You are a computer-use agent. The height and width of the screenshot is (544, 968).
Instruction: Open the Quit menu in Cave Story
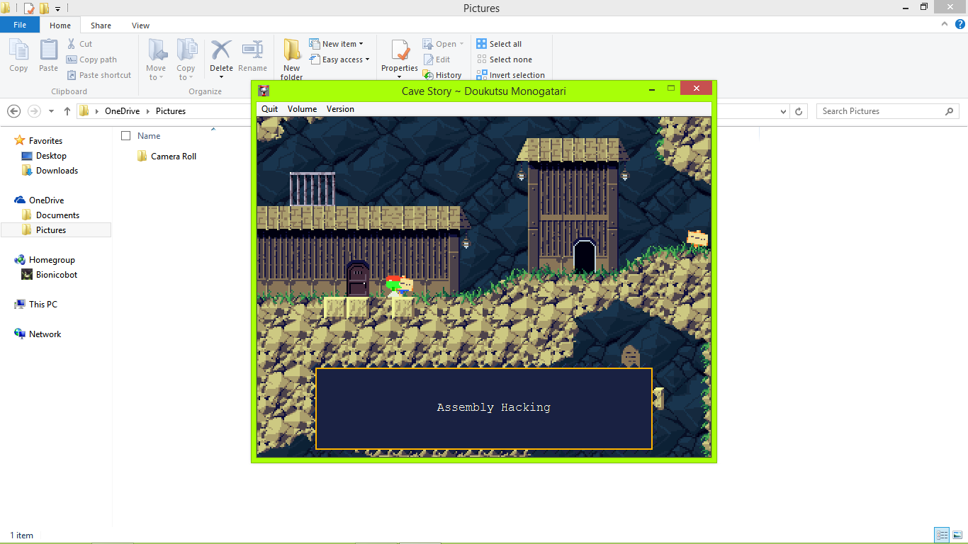[270, 109]
